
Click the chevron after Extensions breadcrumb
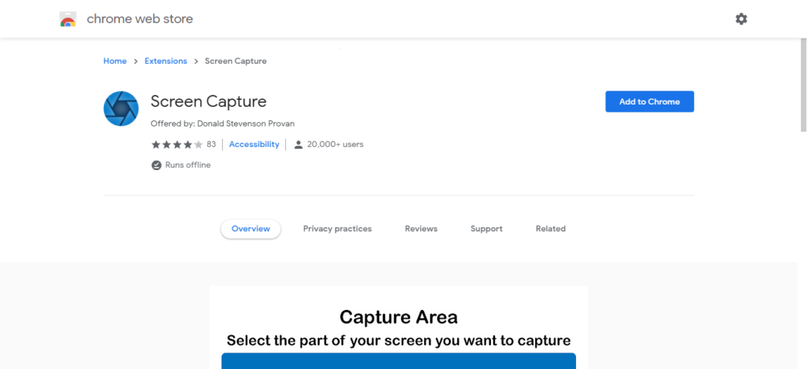(x=196, y=61)
